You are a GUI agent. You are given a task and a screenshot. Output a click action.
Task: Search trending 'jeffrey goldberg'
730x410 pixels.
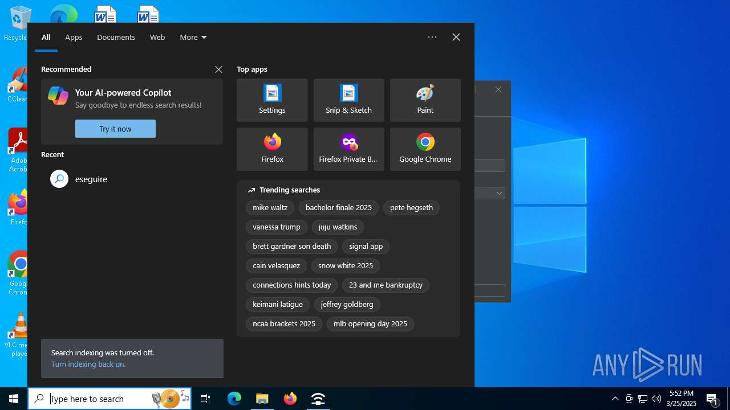click(x=347, y=305)
